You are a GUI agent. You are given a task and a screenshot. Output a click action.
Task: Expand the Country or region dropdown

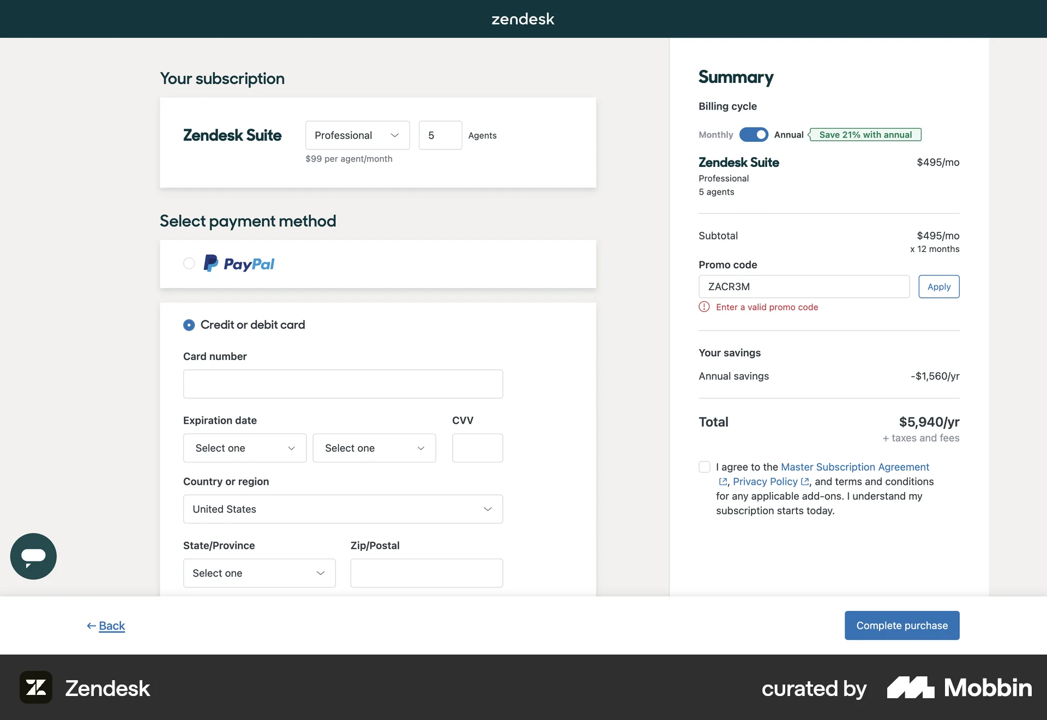(342, 509)
